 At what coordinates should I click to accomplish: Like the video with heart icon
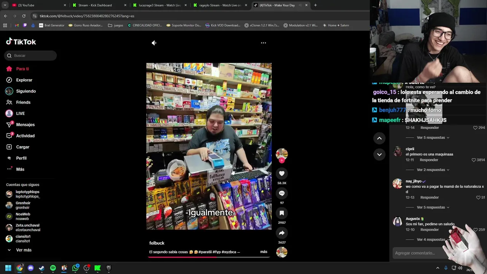coord(282,174)
